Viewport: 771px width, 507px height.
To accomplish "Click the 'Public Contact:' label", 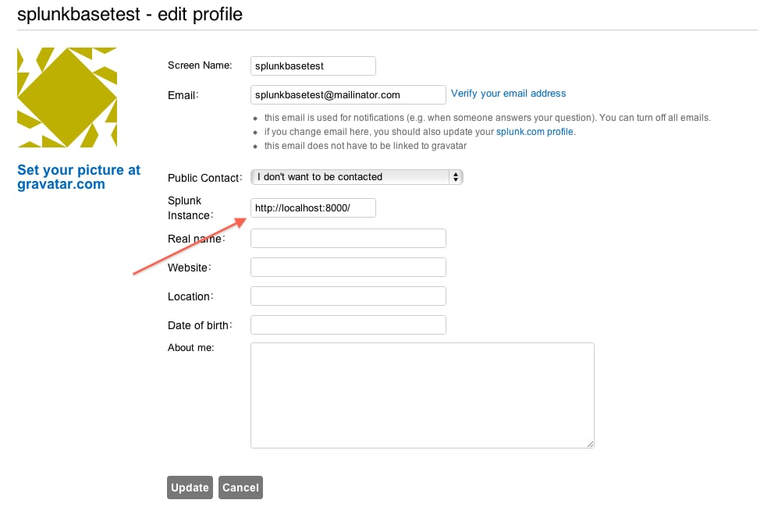I will [x=204, y=178].
